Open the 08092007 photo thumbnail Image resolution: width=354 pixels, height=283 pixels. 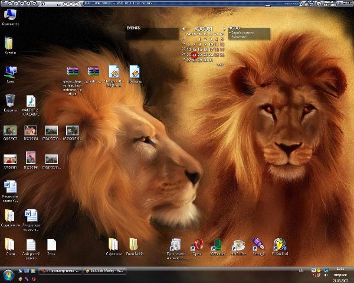(x=10, y=133)
